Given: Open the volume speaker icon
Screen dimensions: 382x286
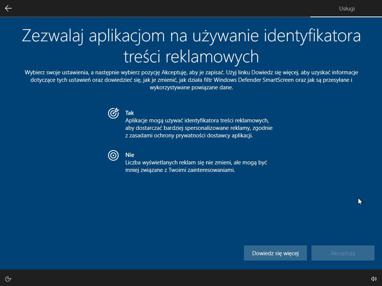Looking at the screenshot, I should tap(374, 279).
